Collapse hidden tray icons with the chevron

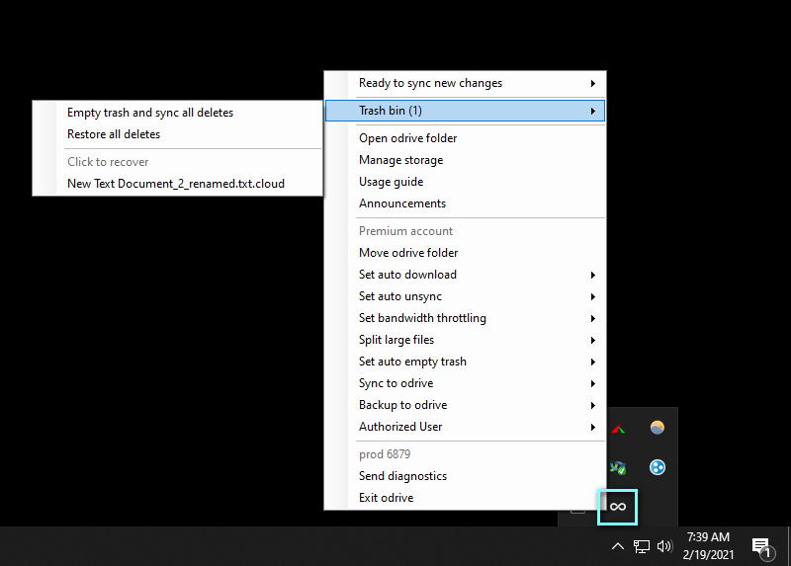tap(618, 546)
